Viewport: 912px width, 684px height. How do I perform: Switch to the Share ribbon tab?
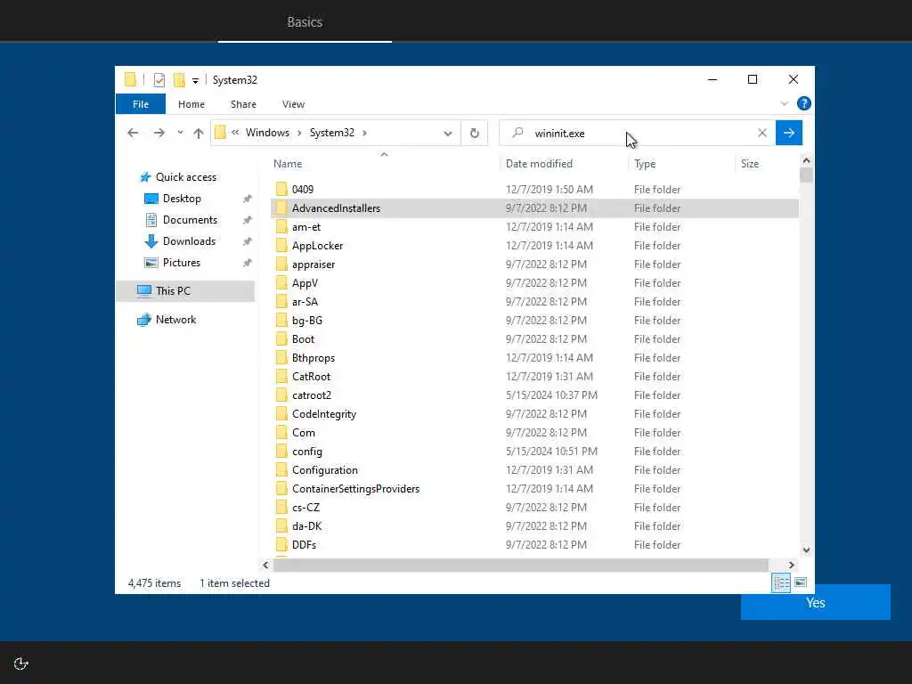243,104
